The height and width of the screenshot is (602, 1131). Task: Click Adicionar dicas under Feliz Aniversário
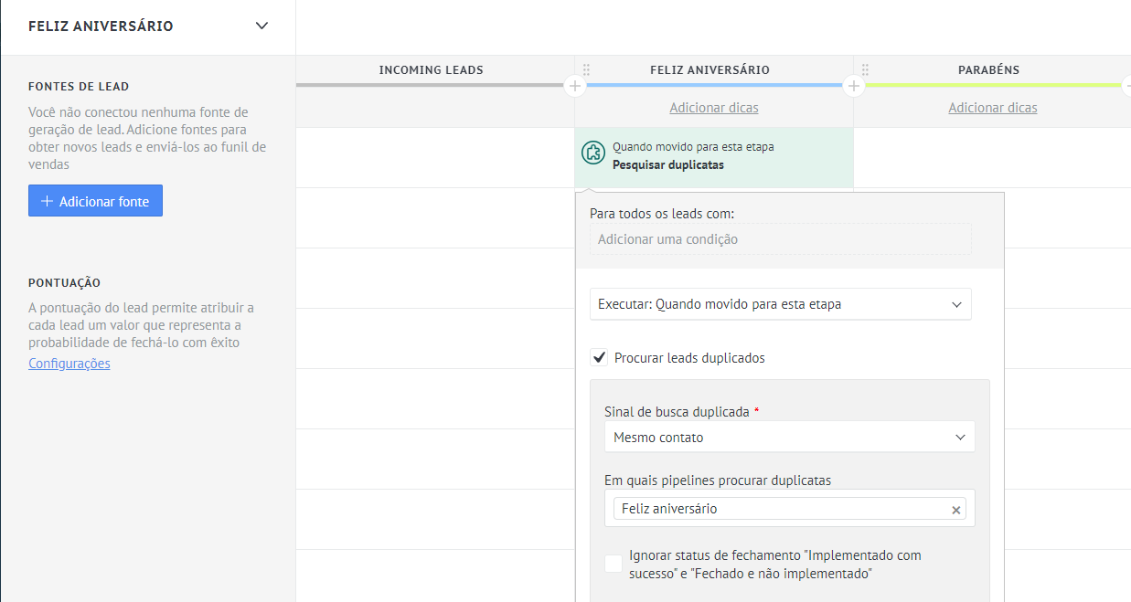click(x=713, y=108)
